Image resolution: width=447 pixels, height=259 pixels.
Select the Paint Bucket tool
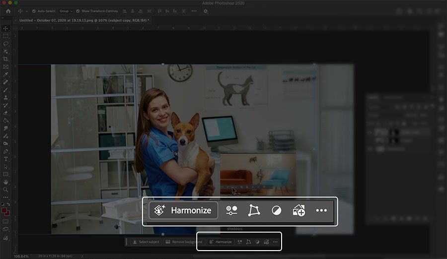pyautogui.click(x=5, y=121)
